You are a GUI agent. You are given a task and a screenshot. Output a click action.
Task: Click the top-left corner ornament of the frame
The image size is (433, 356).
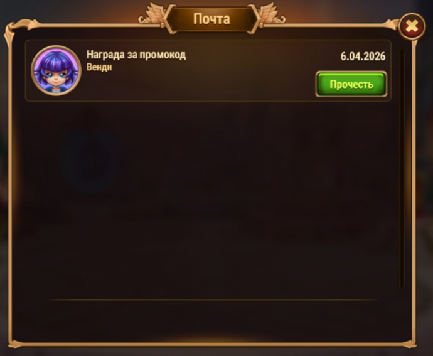point(15,29)
